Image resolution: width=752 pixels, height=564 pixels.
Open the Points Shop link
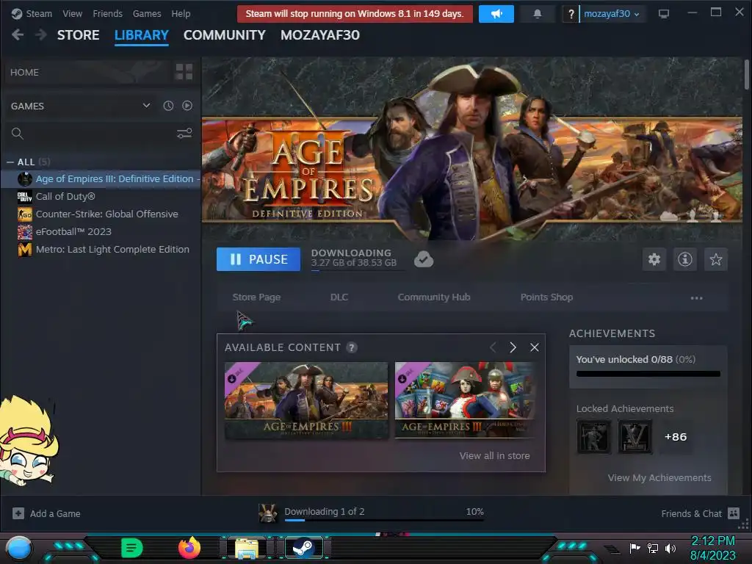click(546, 297)
